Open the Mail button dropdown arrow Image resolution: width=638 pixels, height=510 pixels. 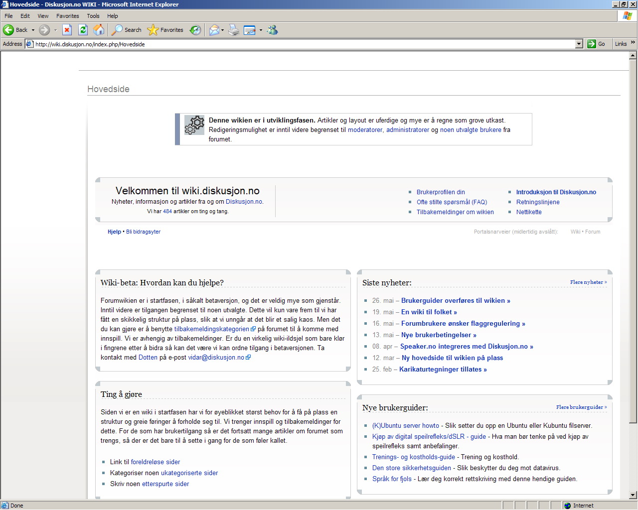(222, 30)
